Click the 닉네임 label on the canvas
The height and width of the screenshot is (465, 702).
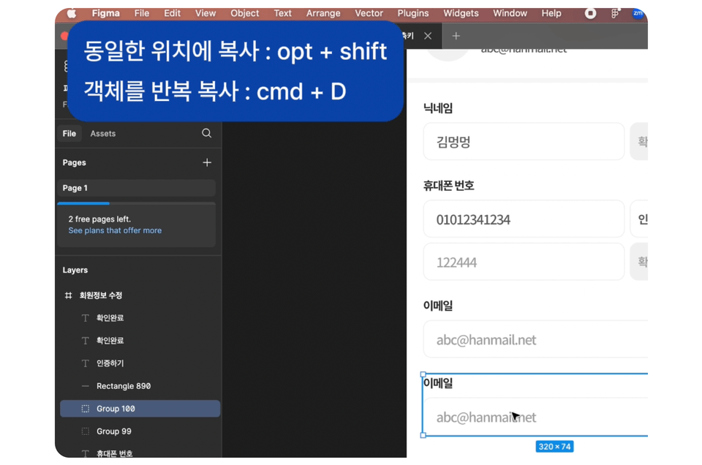point(438,108)
